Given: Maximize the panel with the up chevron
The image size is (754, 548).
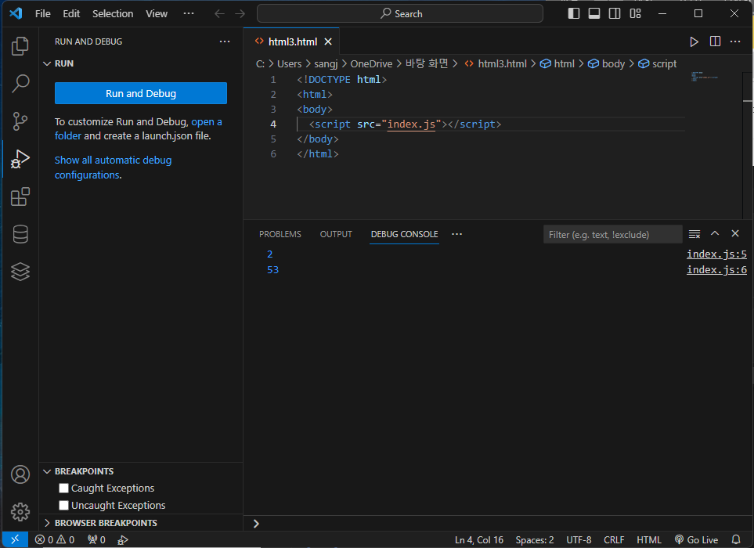Looking at the screenshot, I should (x=715, y=233).
